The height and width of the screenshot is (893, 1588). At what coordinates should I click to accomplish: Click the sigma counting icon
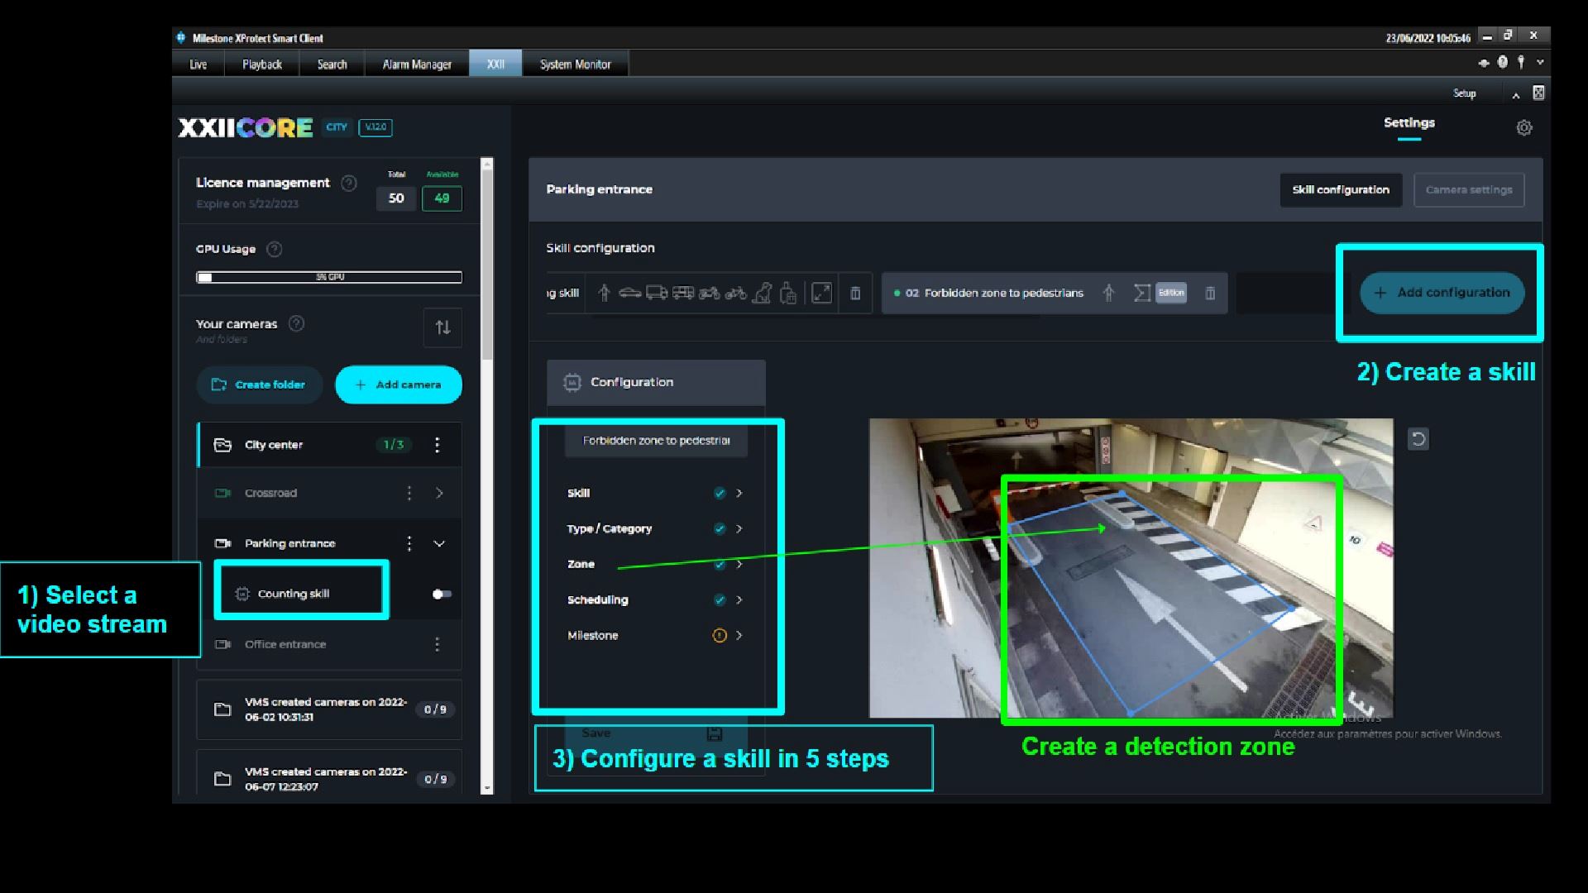click(x=1141, y=293)
